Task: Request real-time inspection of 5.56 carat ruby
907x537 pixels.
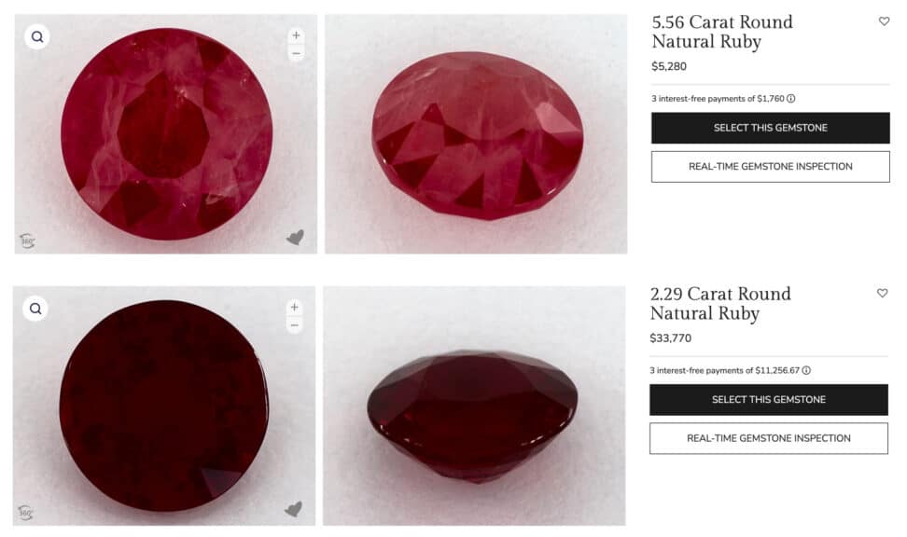Action: coord(770,167)
